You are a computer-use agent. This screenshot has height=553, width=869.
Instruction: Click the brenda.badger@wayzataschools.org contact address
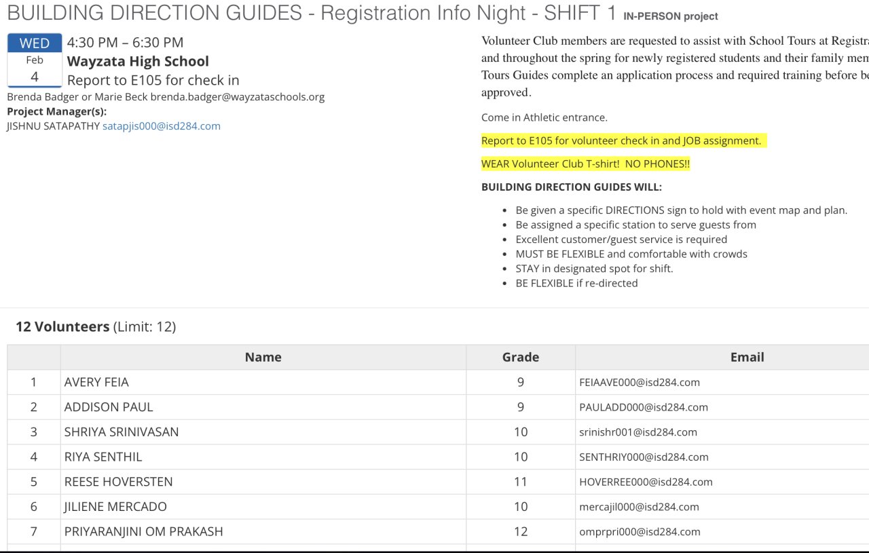[x=238, y=97]
